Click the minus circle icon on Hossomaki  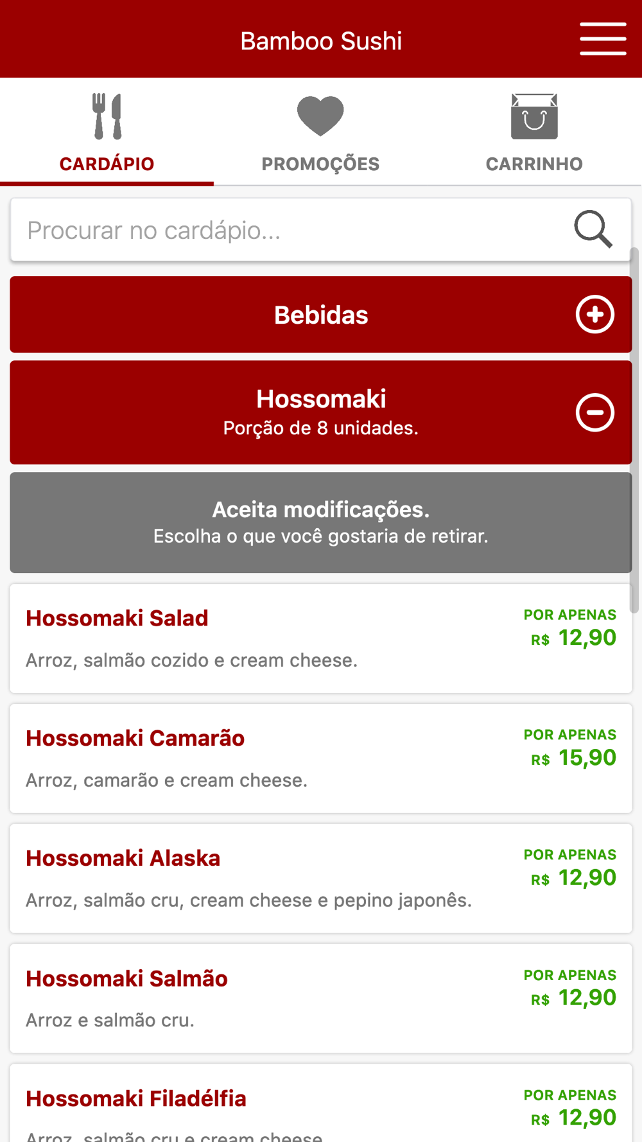[595, 412]
